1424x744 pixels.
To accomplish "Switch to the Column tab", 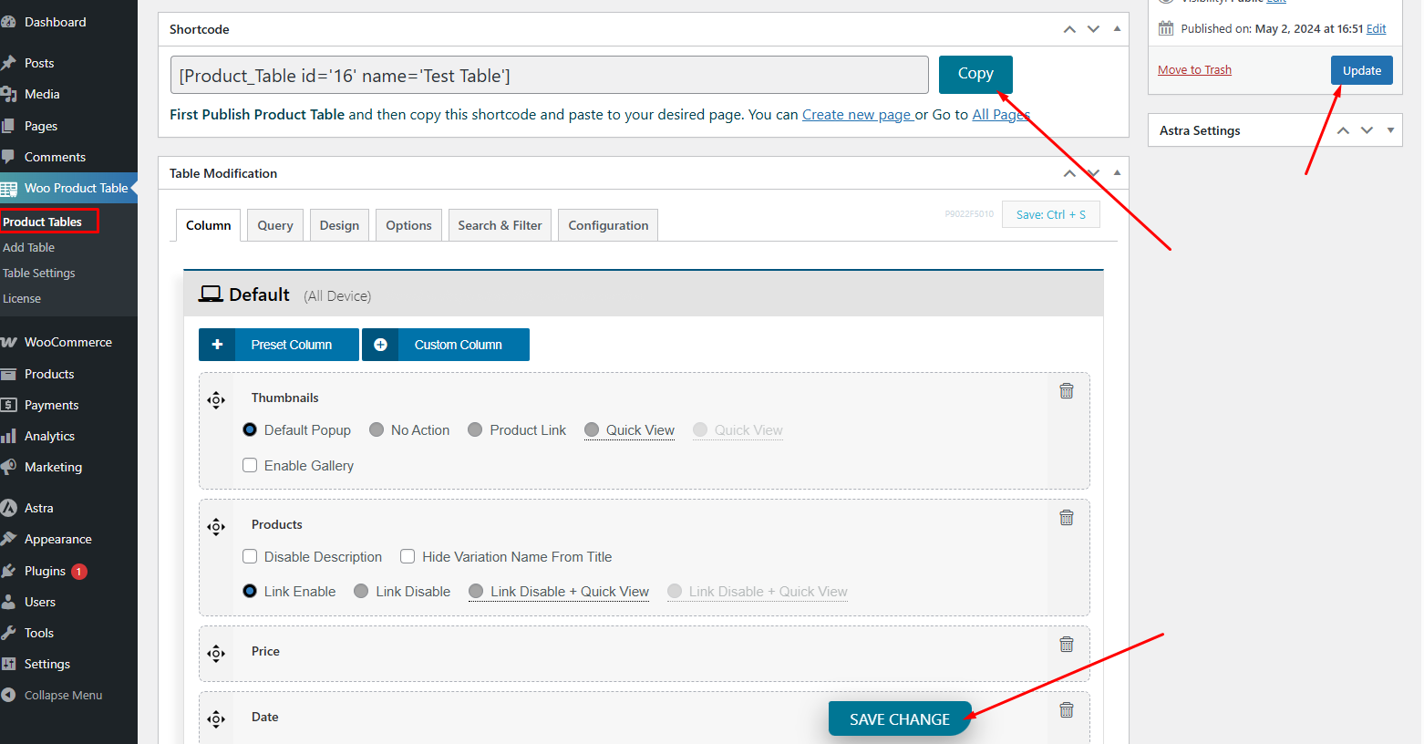I will [x=208, y=225].
